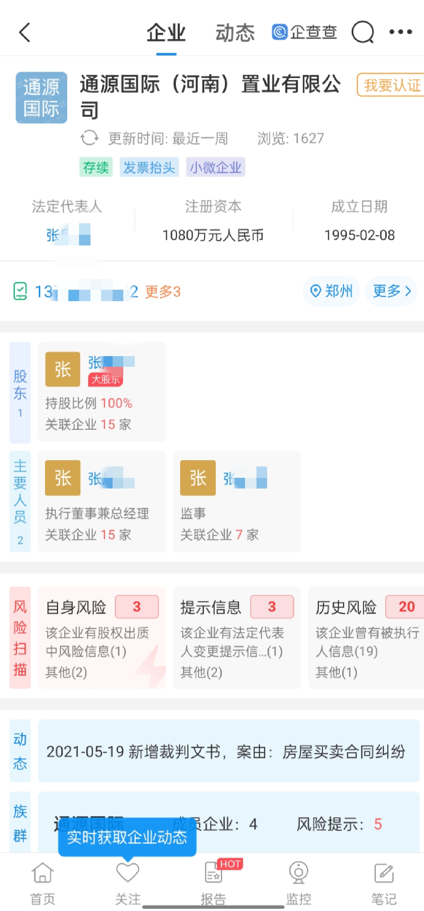Tap the 我要认证 button
The image size is (424, 911).
(391, 85)
